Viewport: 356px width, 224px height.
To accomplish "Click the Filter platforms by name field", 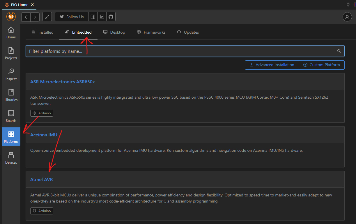I will point(180,51).
